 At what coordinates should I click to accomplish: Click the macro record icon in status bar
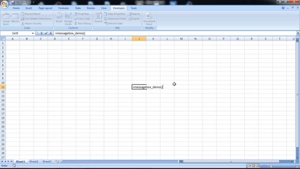point(14,166)
